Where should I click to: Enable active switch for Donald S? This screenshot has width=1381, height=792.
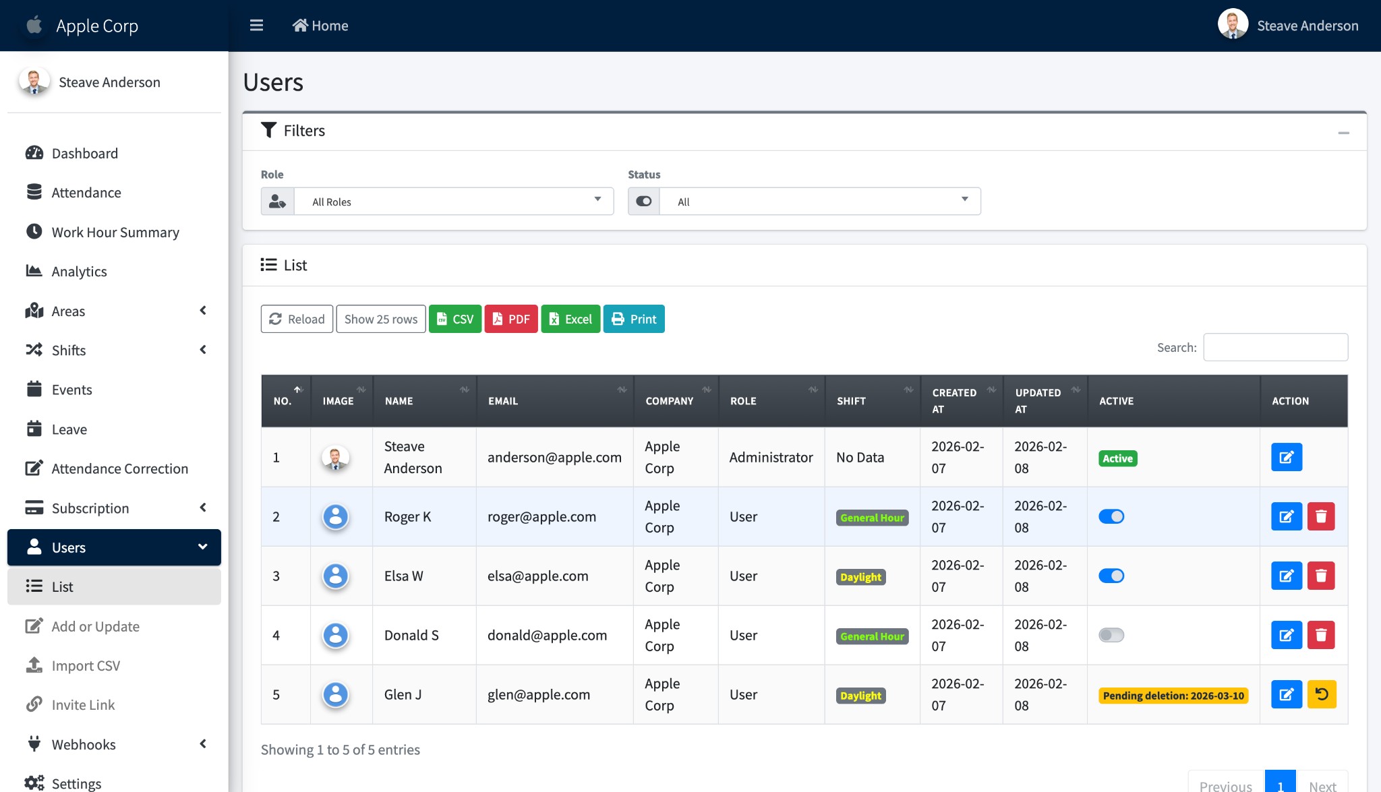pyautogui.click(x=1111, y=635)
